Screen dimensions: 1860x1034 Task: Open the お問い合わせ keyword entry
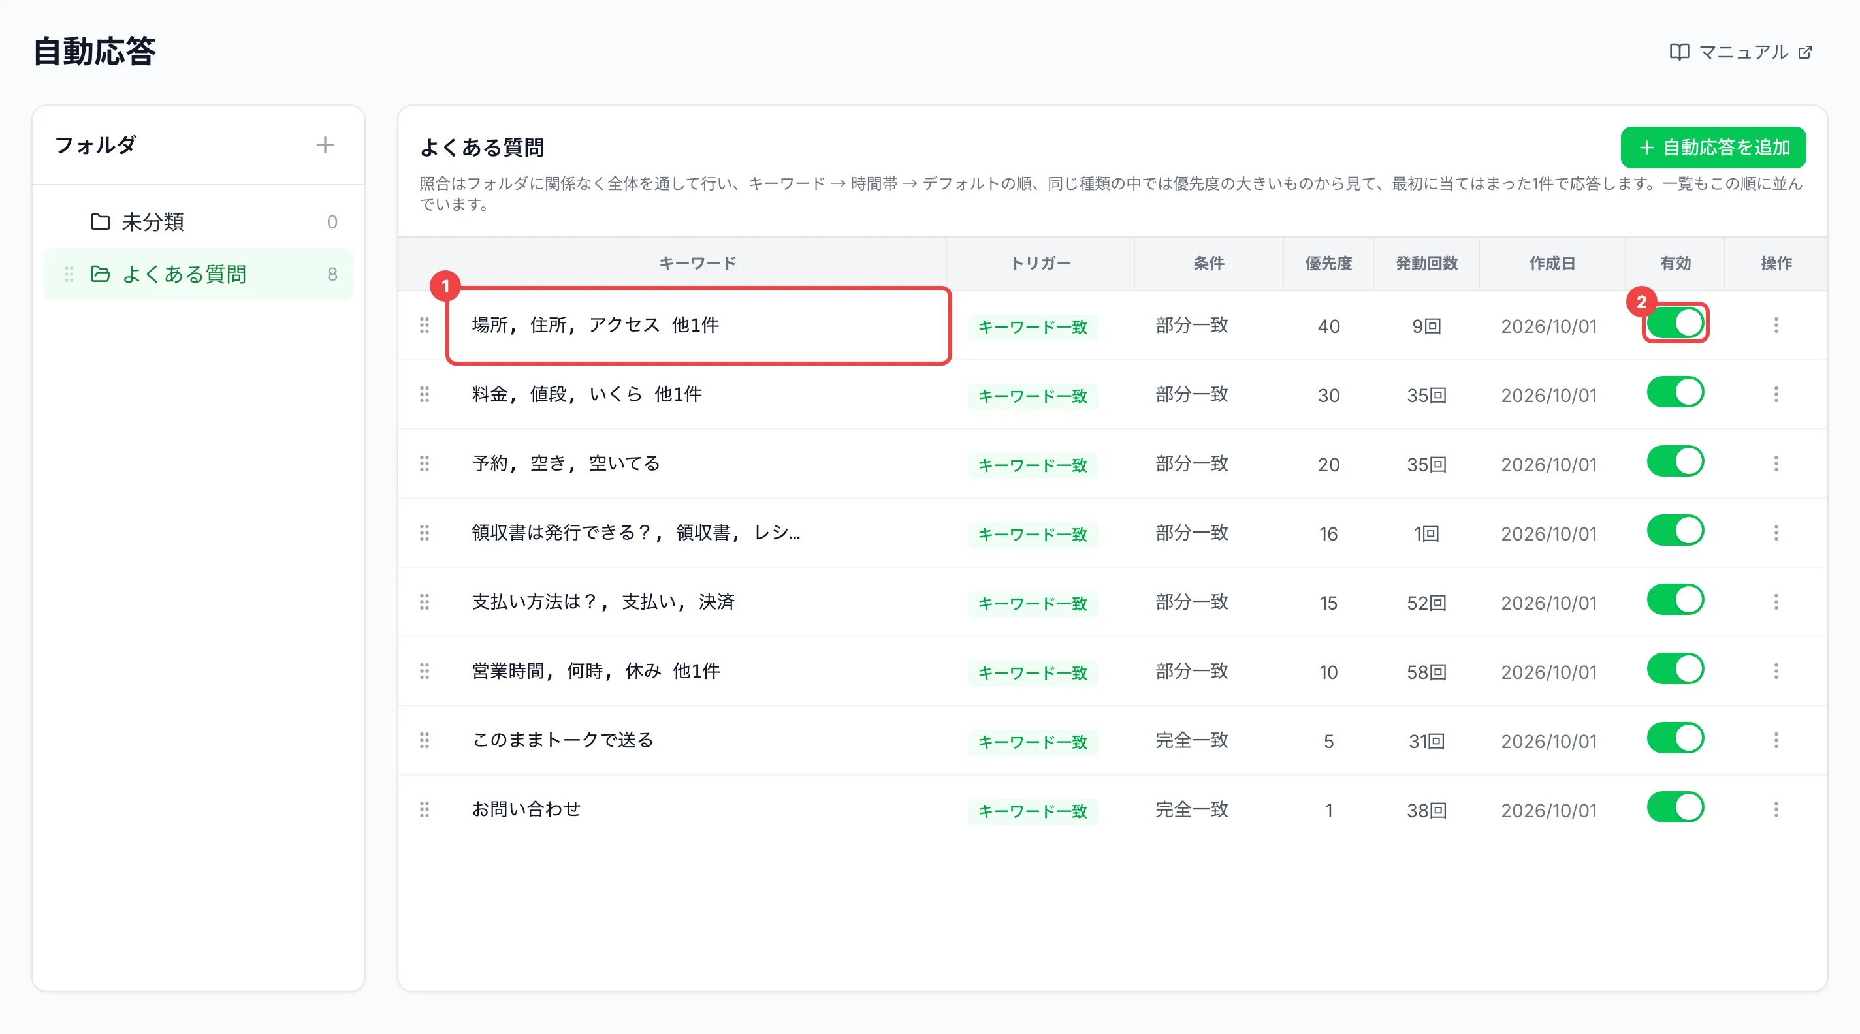[526, 809]
